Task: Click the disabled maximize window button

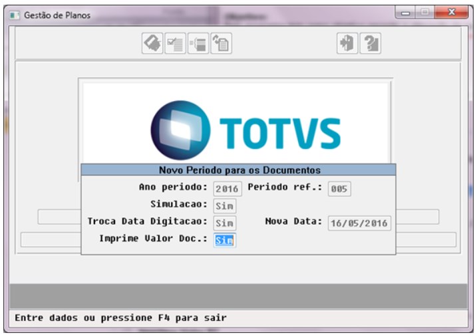Action: (x=424, y=13)
